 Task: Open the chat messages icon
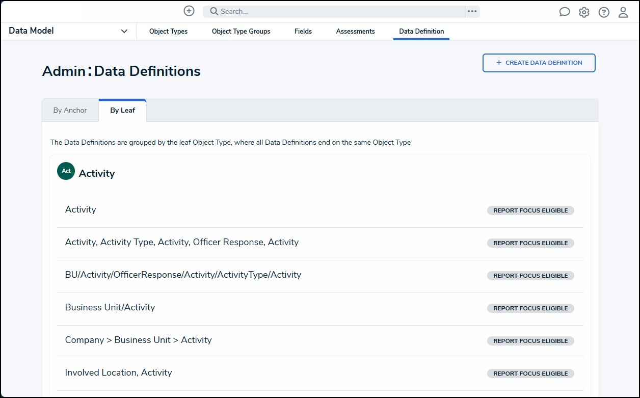pyautogui.click(x=565, y=12)
